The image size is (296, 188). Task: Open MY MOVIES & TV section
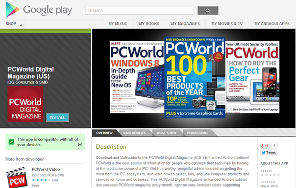coord(227,24)
